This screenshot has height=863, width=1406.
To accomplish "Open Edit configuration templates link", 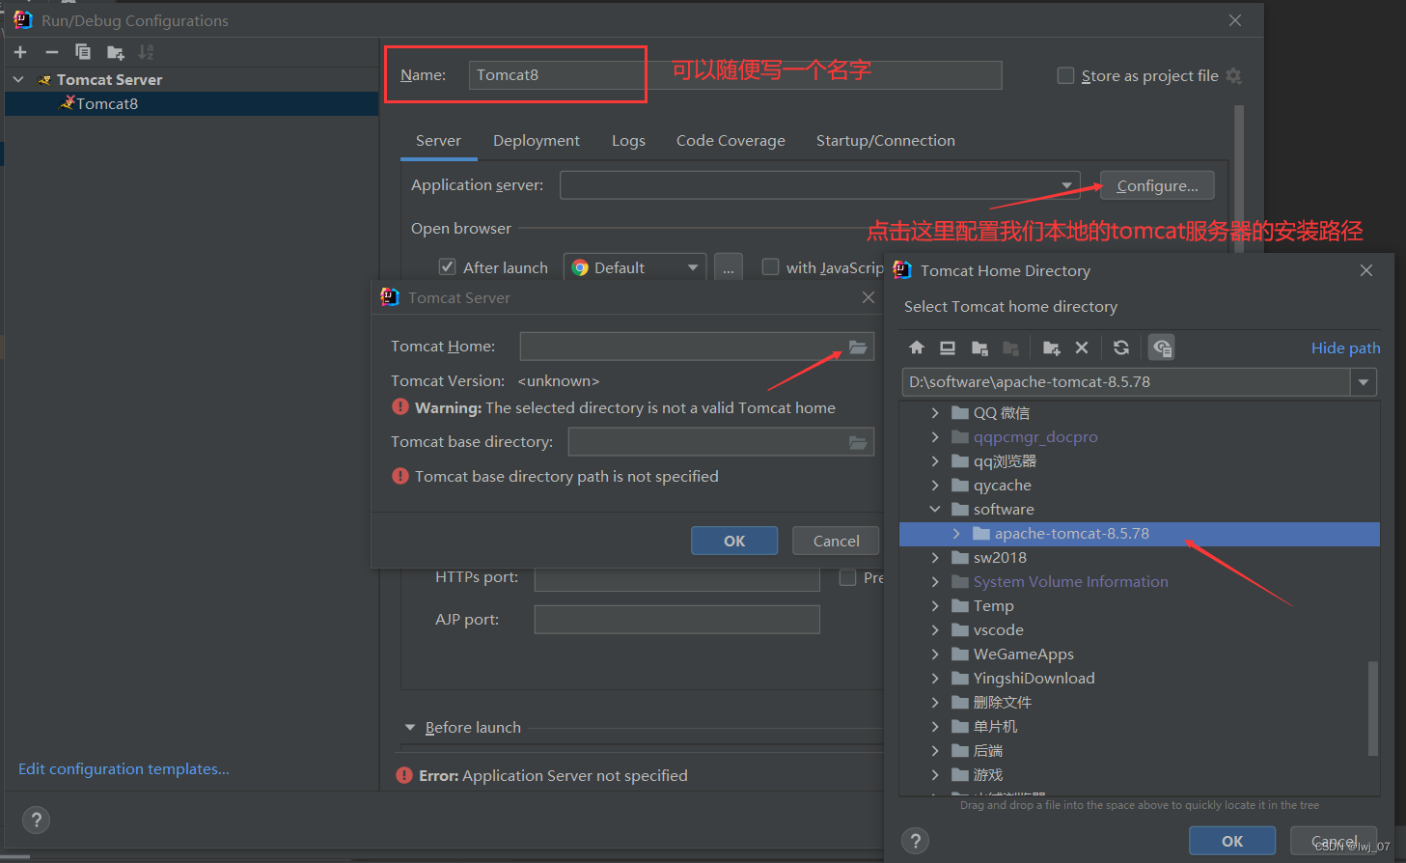I will [124, 768].
